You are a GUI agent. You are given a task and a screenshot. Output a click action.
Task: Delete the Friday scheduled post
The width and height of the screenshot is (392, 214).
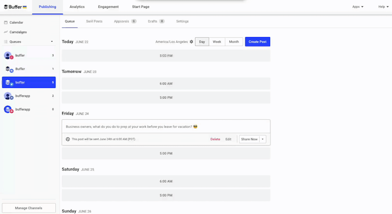coord(215,139)
